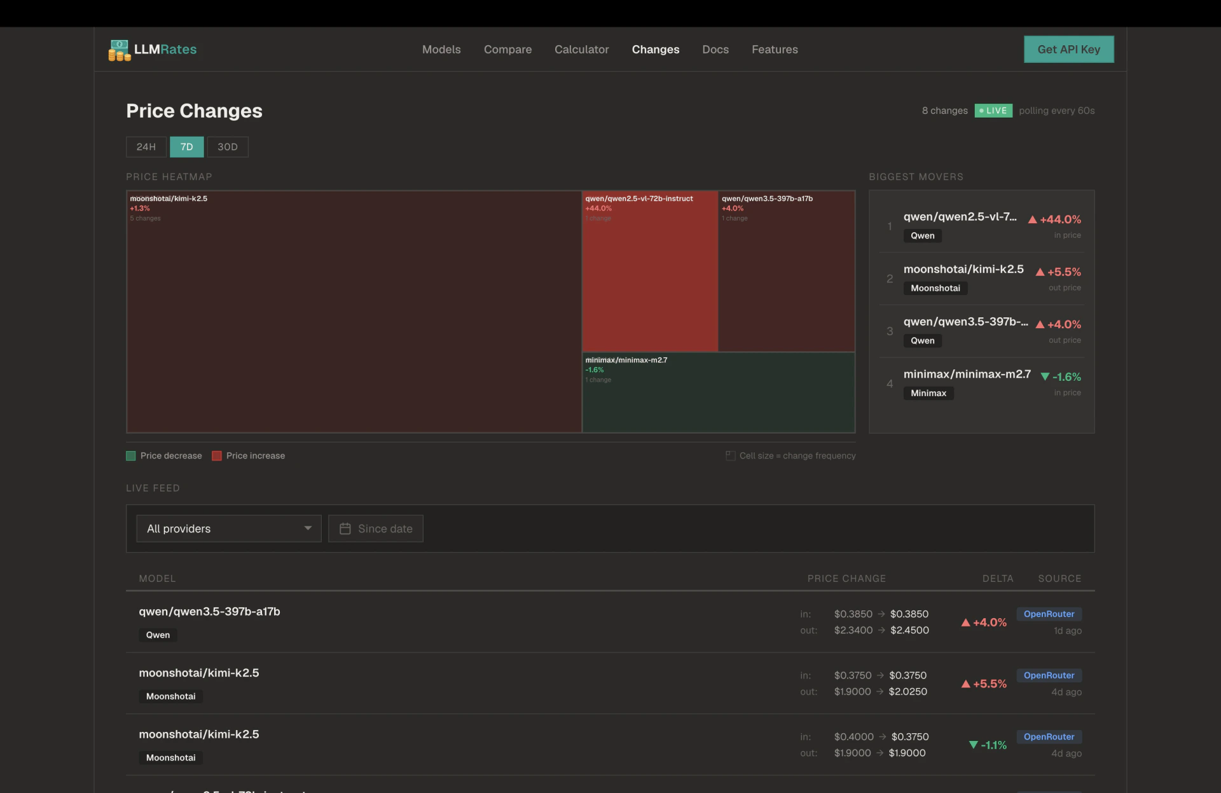The image size is (1221, 793).
Task: Click the OpenRouter badge in the +5.5% row
Action: [1049, 675]
